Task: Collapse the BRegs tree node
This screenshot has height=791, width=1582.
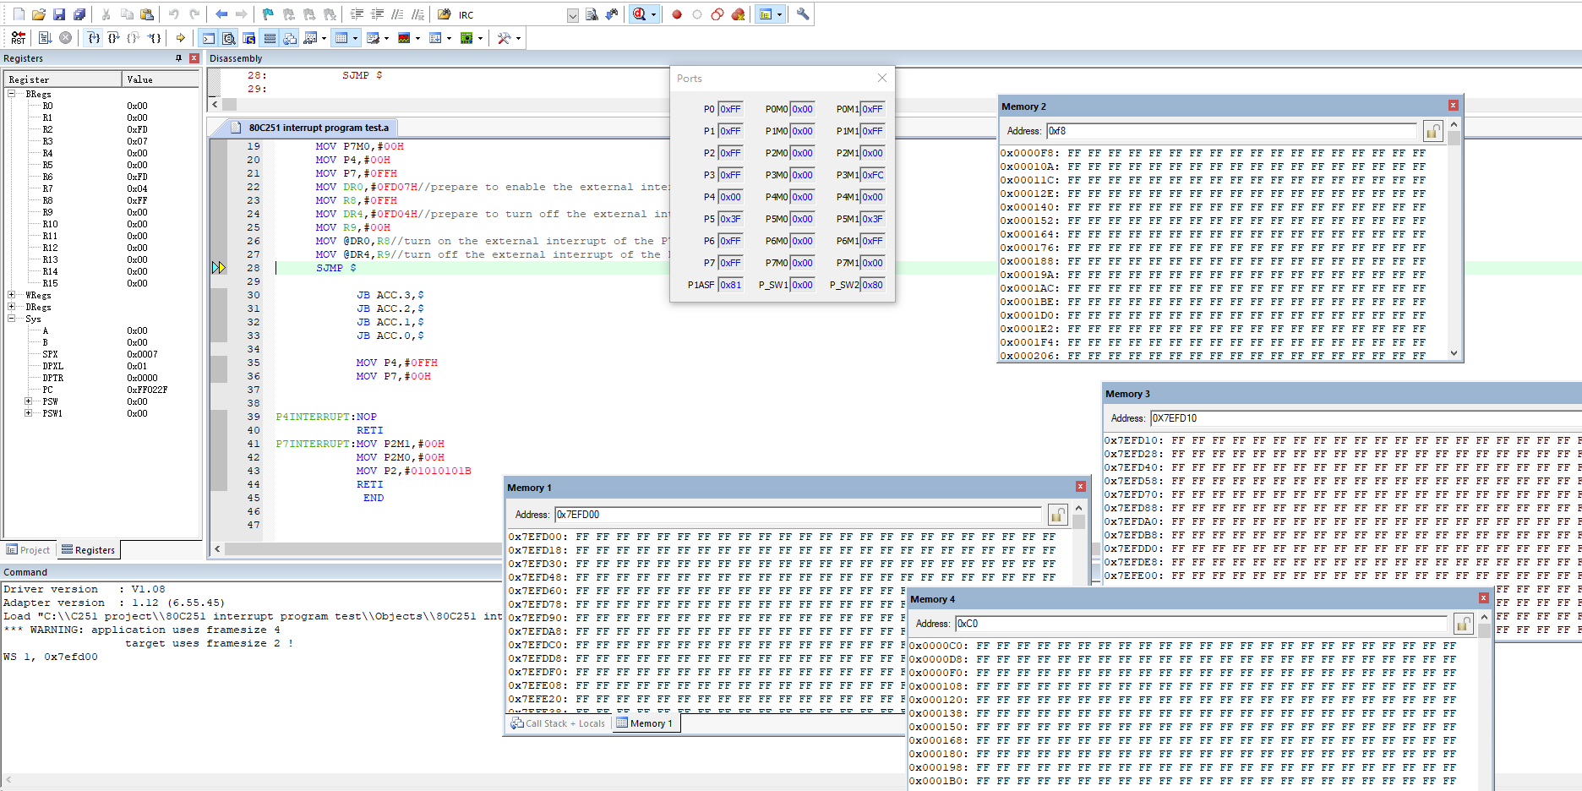Action: click(12, 94)
